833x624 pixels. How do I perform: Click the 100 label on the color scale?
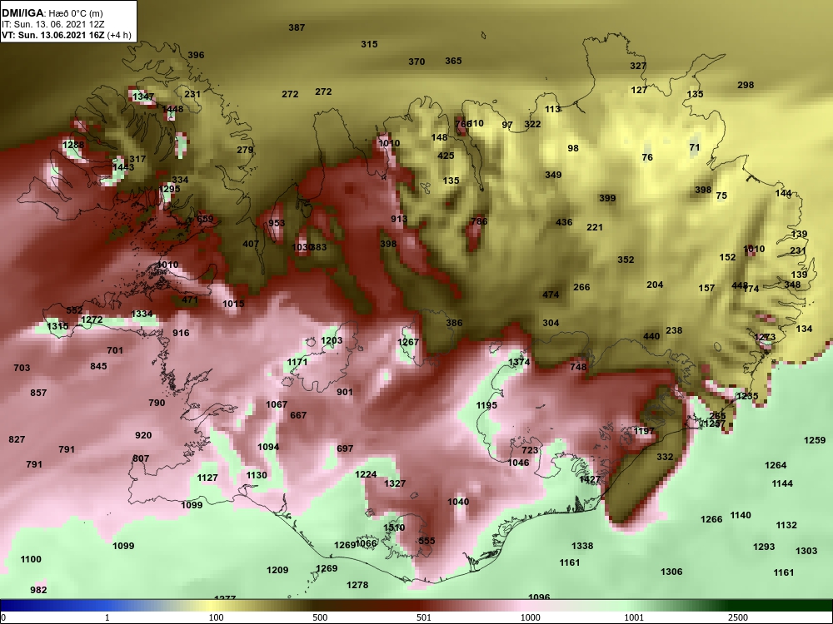[216, 617]
